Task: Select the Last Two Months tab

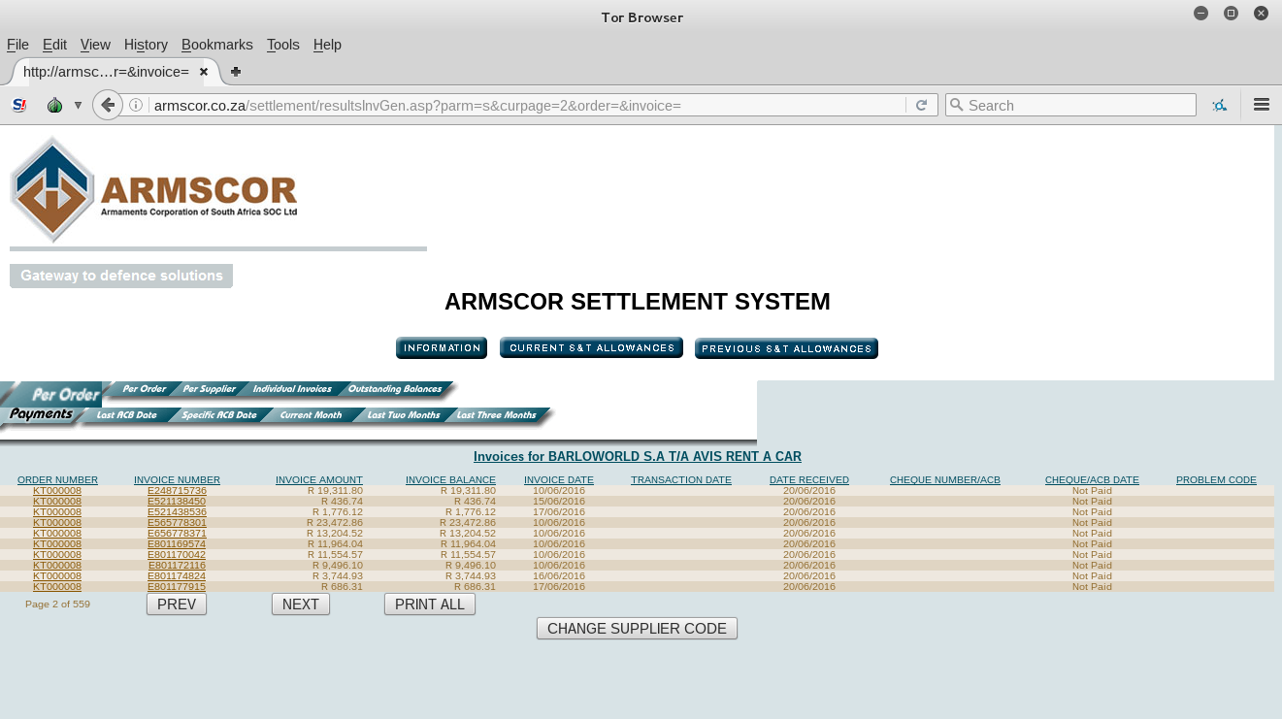Action: click(403, 415)
